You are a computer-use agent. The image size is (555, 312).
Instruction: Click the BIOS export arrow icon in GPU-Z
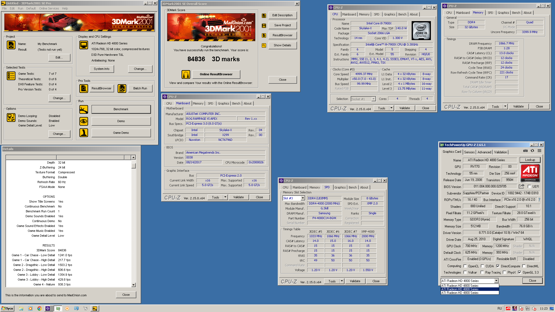(521, 186)
